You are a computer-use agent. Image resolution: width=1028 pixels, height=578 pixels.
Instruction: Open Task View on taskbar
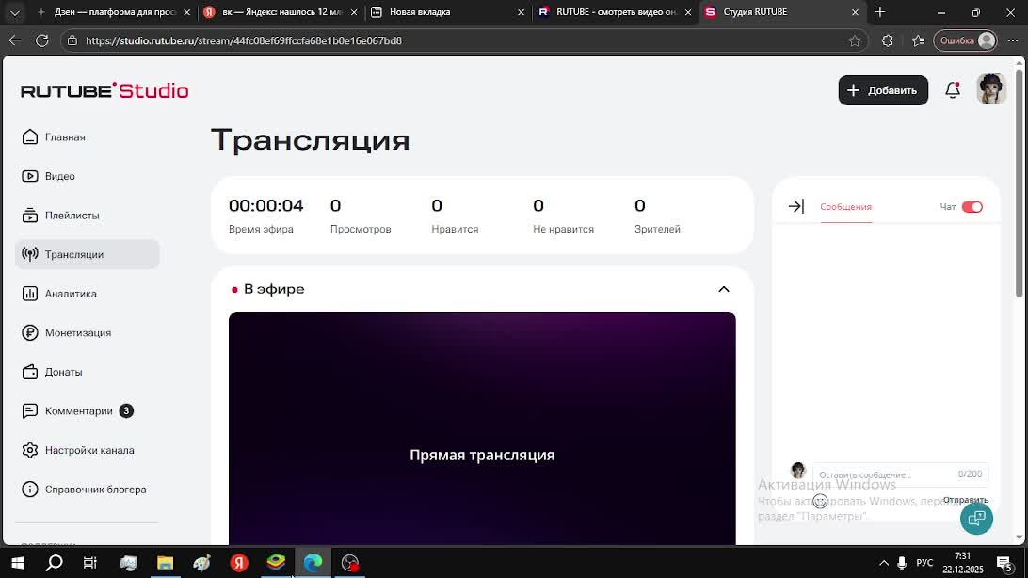(89, 563)
